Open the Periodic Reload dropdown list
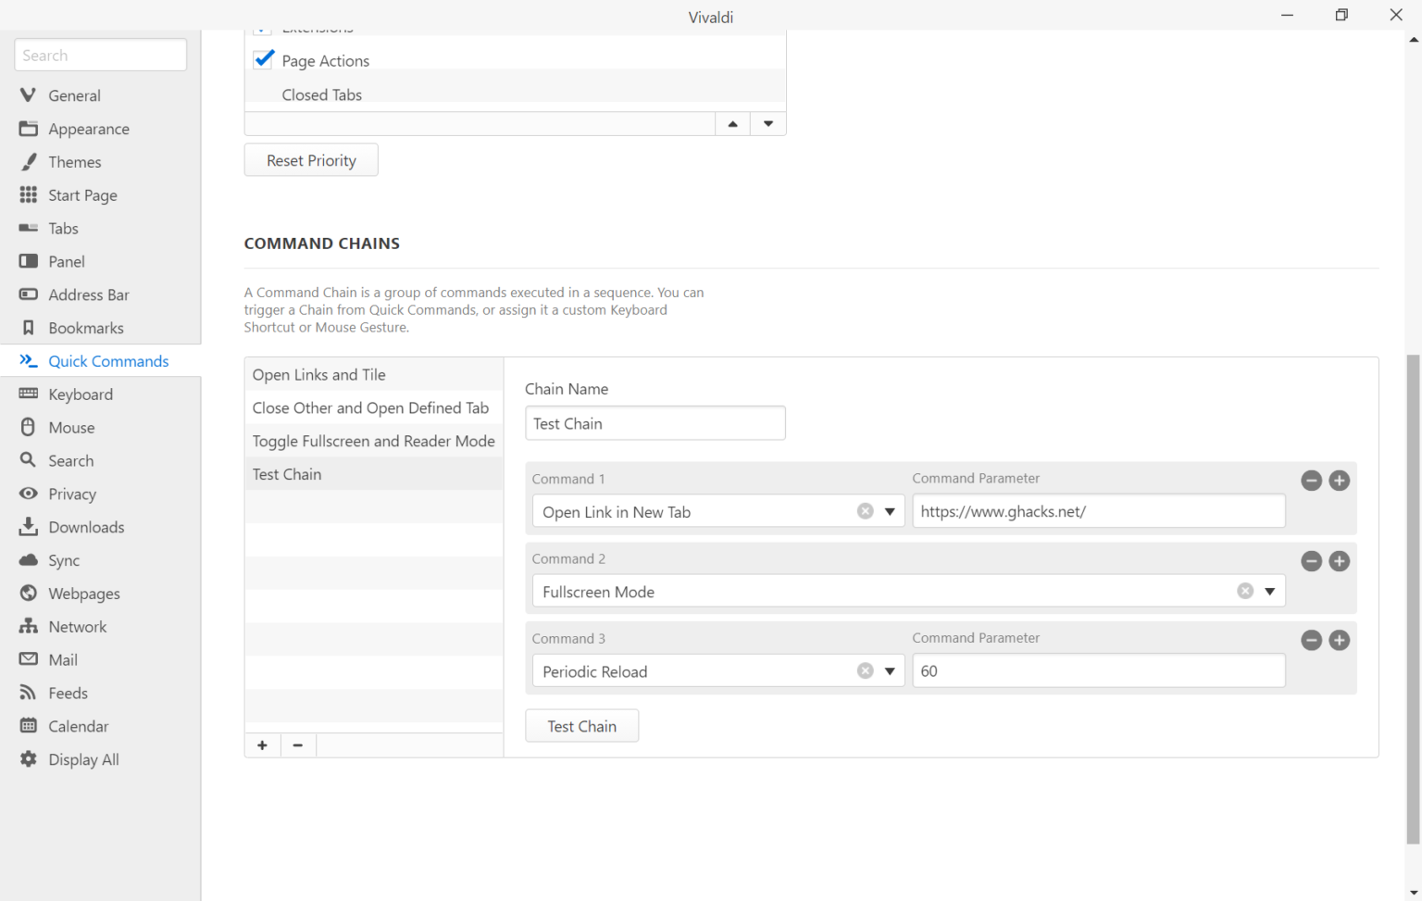 tap(890, 670)
